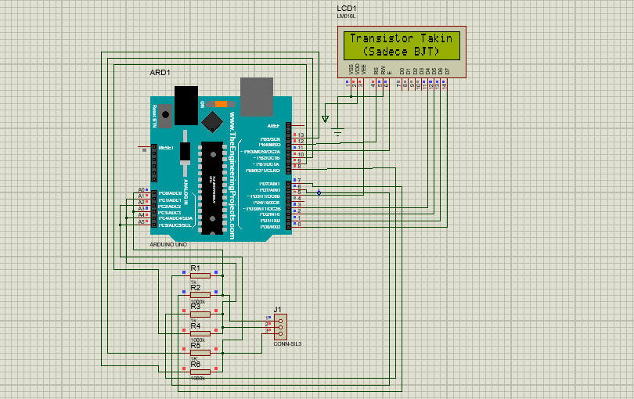This screenshot has height=399, width=634.
Task: Click pin 1 of connector J1
Action: [x=281, y=321]
